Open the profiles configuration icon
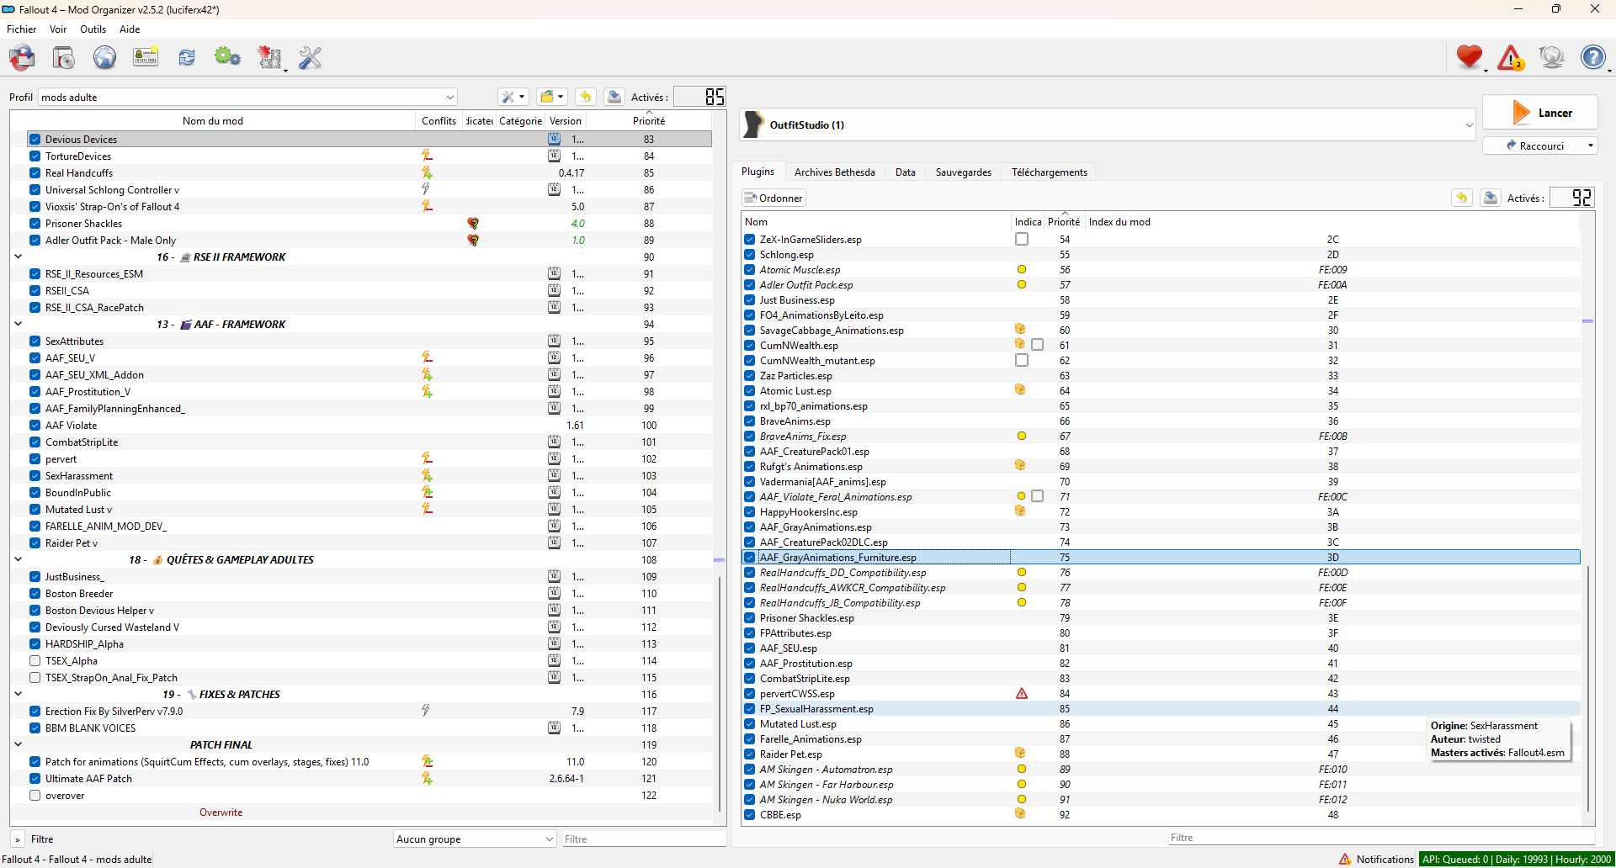1616x868 pixels. coord(146,57)
